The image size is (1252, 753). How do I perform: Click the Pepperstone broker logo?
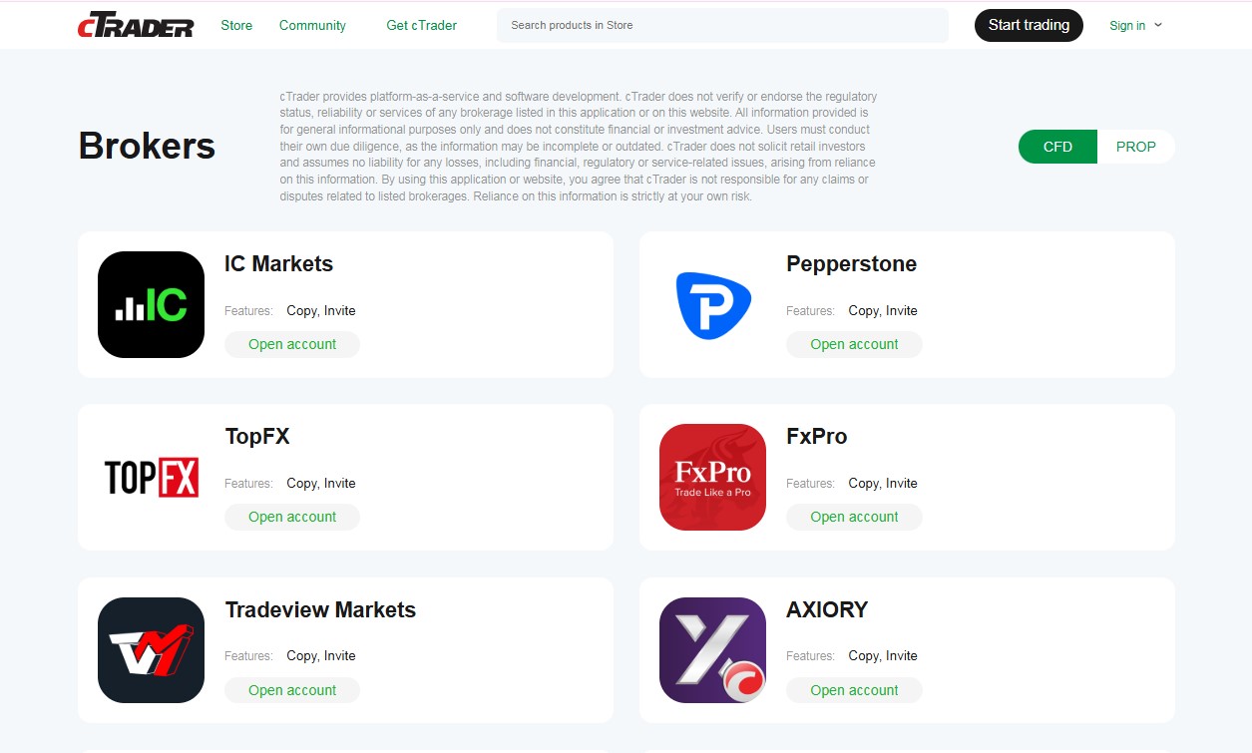click(712, 306)
